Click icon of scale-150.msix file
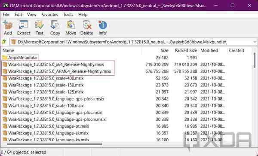 (5, 85)
